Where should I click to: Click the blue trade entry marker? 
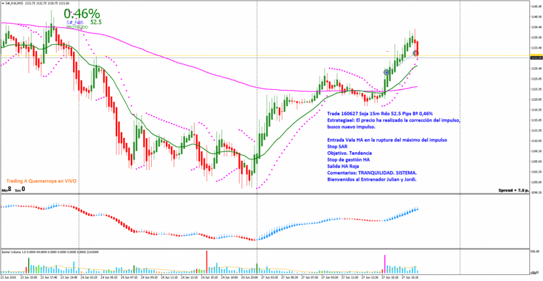386,72
